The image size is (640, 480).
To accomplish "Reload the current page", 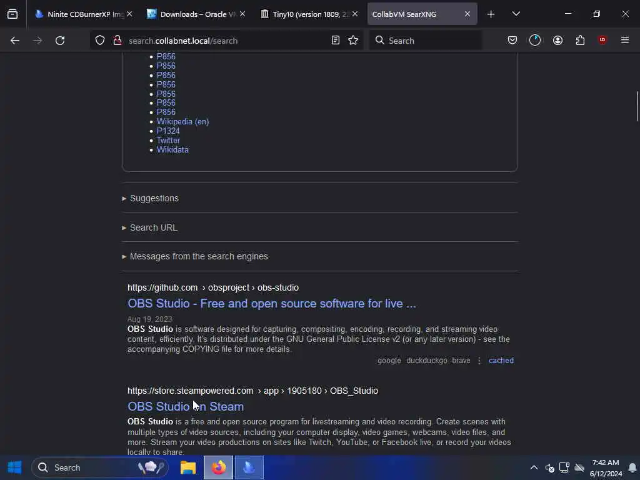I will point(60,41).
